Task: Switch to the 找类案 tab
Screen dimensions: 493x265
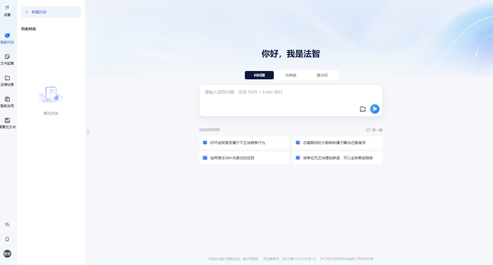Action: point(291,75)
